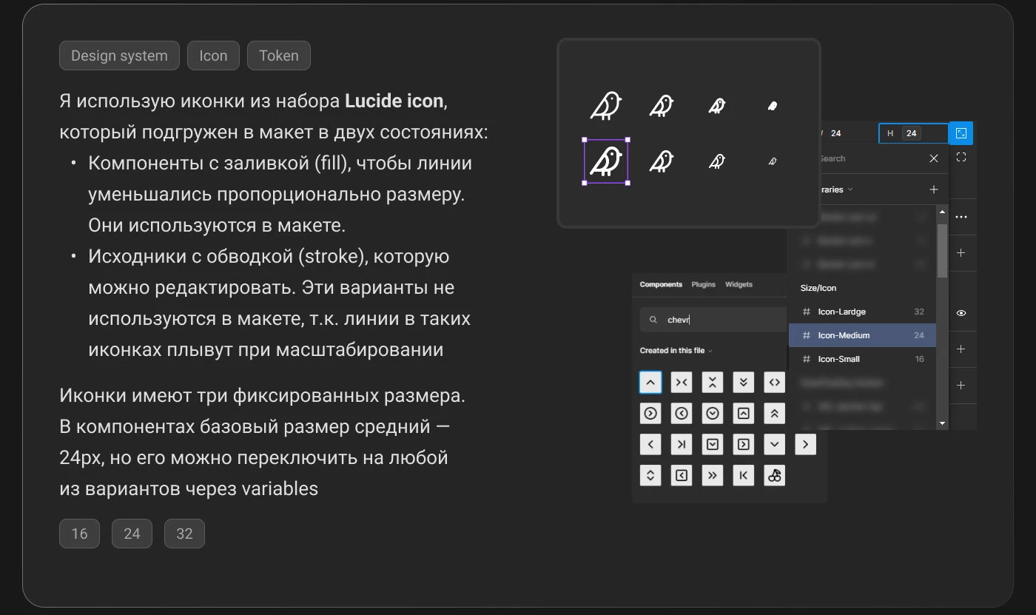Click the independent corners icon next to H field
This screenshot has height=615, width=1036.
click(x=961, y=132)
